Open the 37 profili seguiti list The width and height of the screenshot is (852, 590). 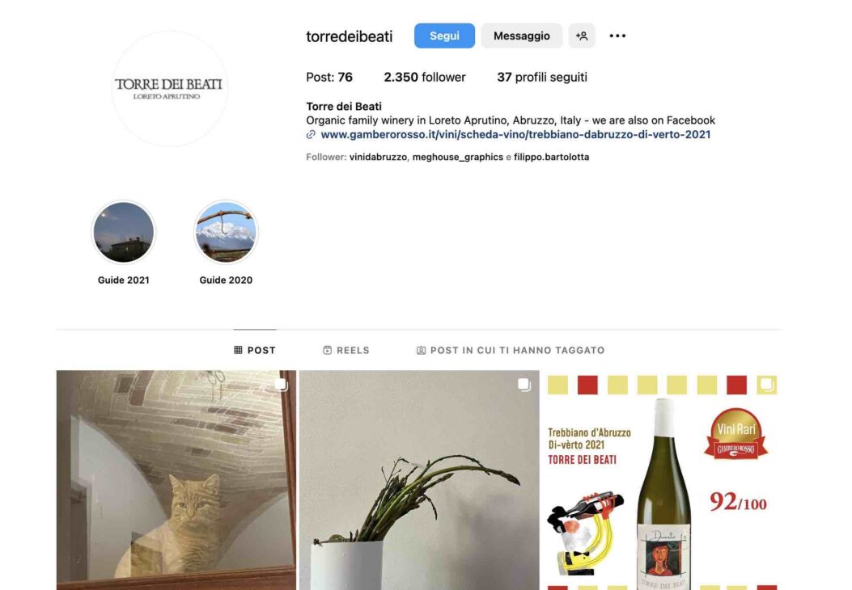[542, 77]
